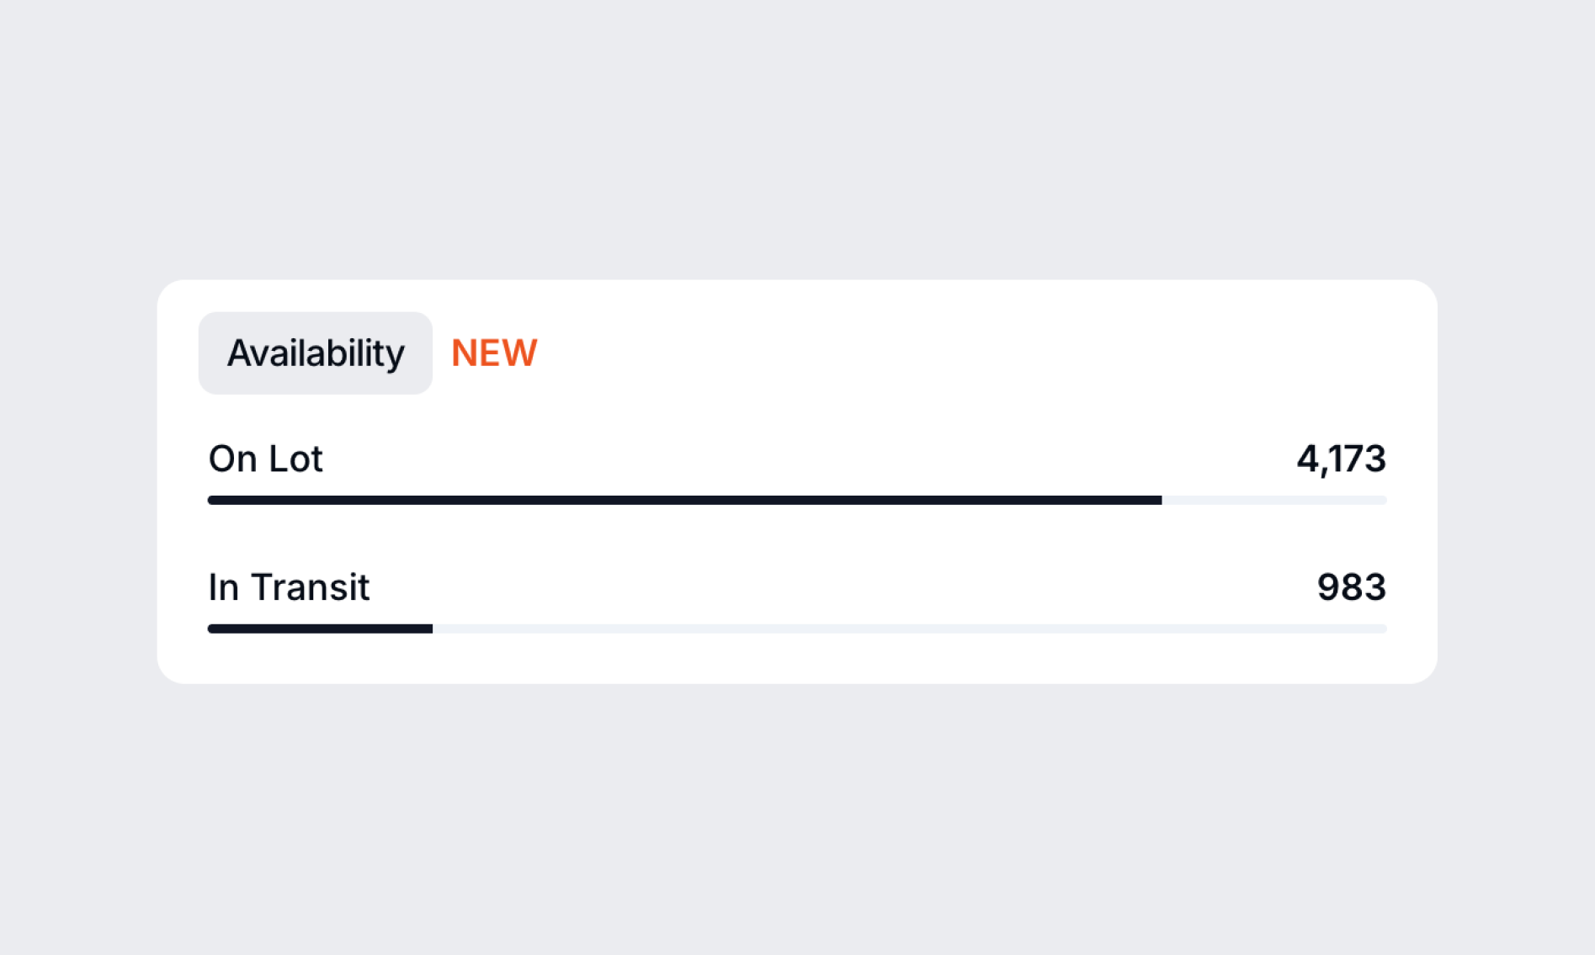
Task: Open the Availability pill button
Action: click(315, 353)
